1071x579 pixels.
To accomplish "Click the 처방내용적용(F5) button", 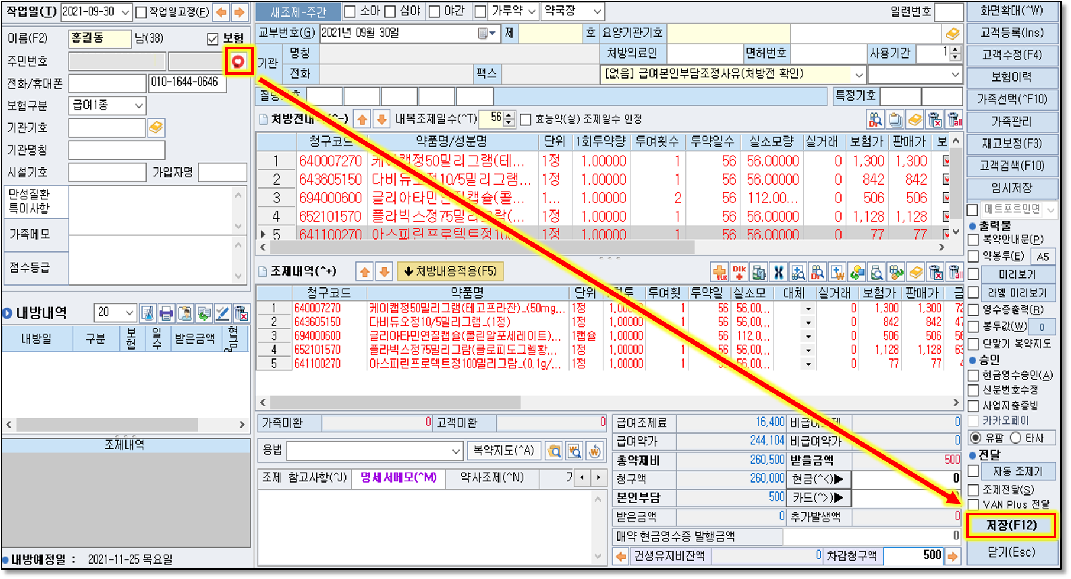I will (x=450, y=271).
